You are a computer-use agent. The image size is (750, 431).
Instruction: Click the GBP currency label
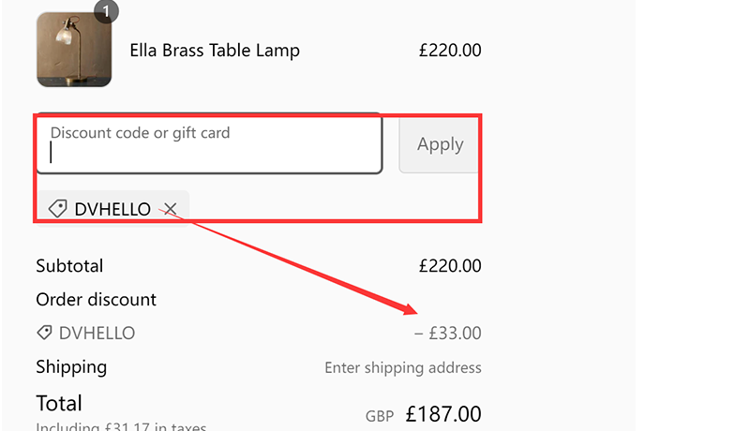tap(381, 415)
